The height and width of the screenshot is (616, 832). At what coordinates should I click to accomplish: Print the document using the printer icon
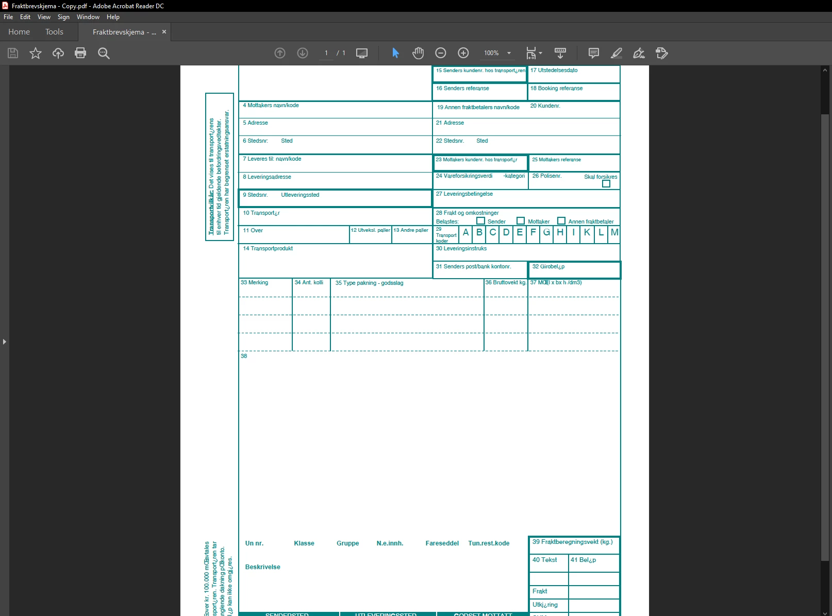tap(80, 53)
